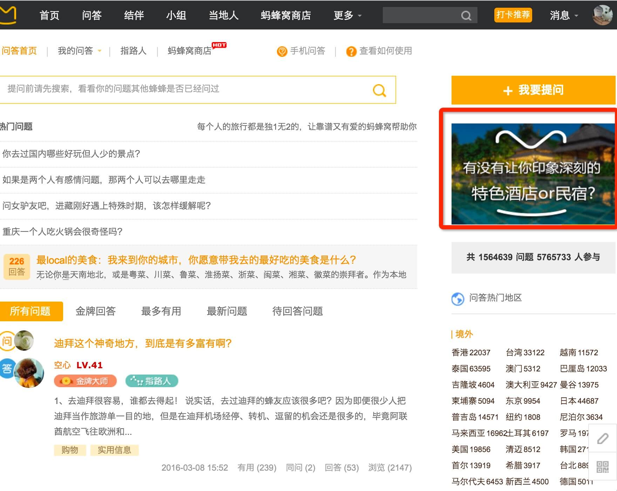The image size is (617, 491).
Task: Select the 最新问题 tab
Action: click(227, 311)
